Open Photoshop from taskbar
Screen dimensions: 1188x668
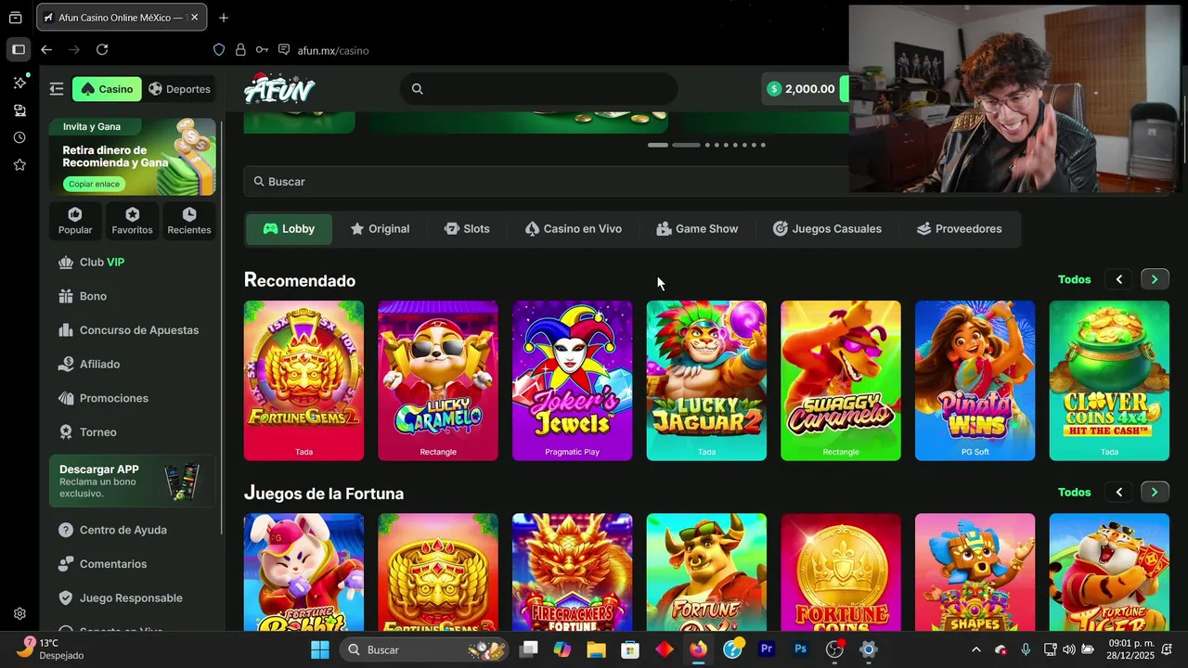click(800, 649)
